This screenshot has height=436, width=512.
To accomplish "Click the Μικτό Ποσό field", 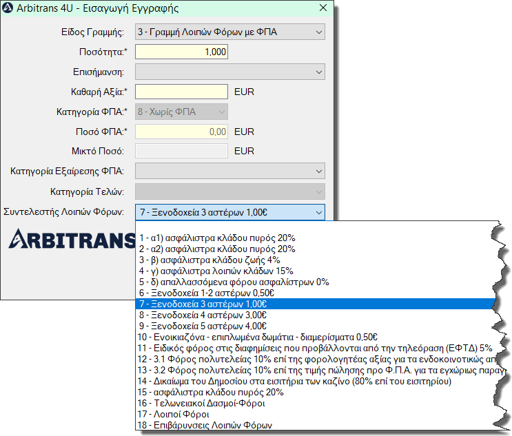I will coord(181,151).
